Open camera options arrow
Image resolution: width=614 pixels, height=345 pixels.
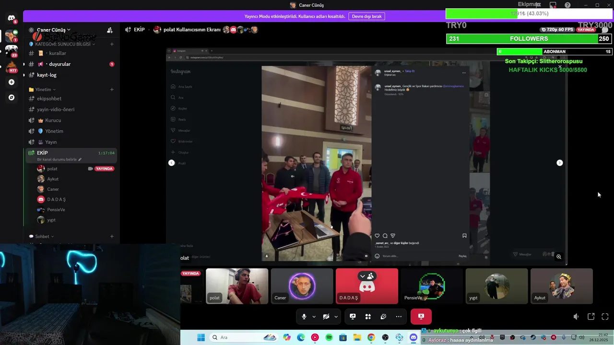pyautogui.click(x=336, y=316)
